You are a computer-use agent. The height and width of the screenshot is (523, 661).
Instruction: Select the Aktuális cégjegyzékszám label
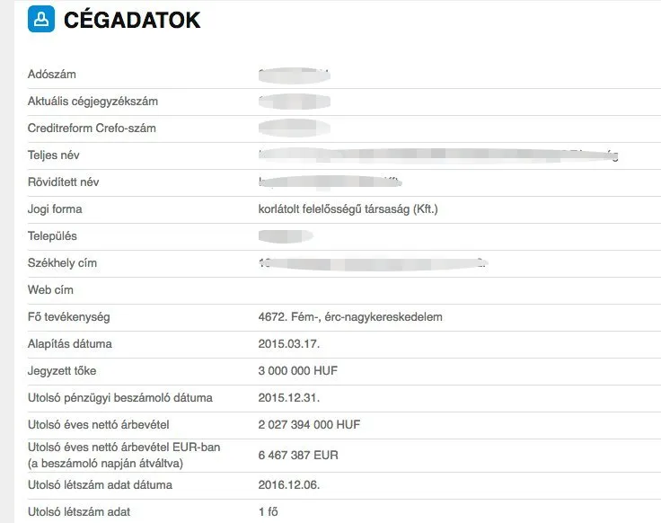click(93, 102)
